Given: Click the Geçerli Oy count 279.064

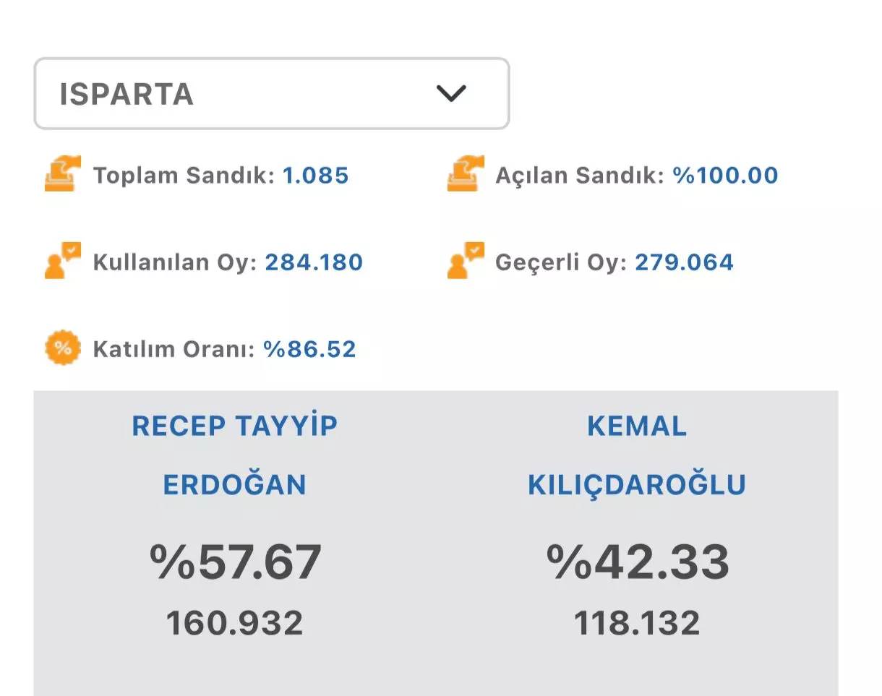Looking at the screenshot, I should [x=684, y=262].
